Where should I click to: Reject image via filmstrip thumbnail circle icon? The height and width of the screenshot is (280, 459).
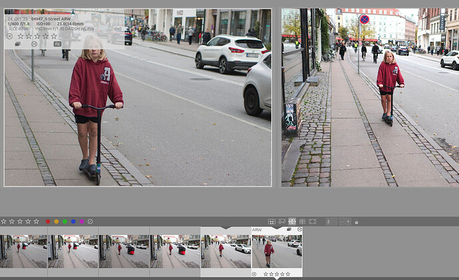pyautogui.click(x=254, y=274)
